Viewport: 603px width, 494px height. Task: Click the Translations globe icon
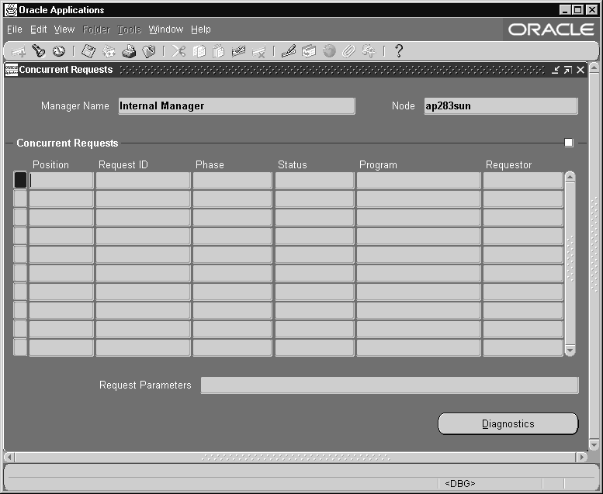329,51
